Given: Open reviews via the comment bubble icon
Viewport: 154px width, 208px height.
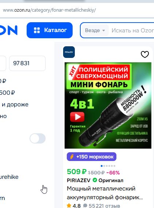Looking at the screenshot, I should click(x=85, y=205).
